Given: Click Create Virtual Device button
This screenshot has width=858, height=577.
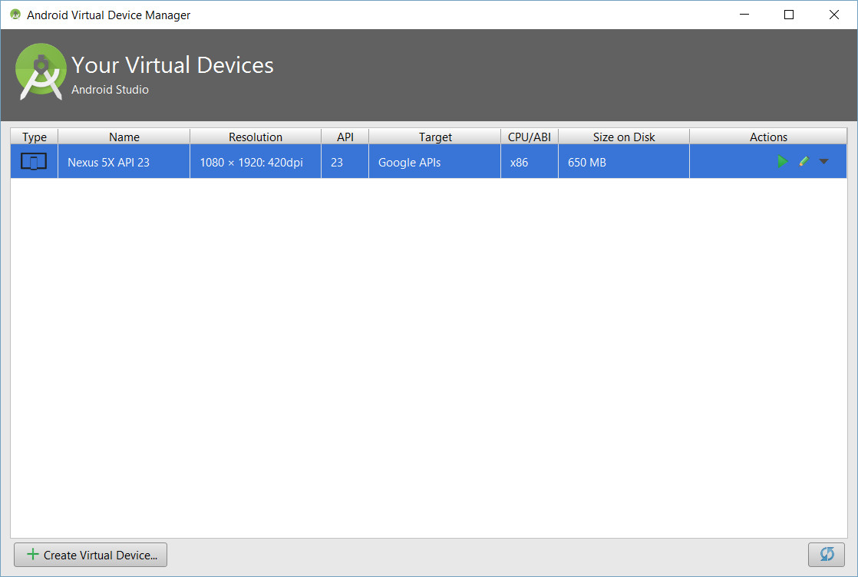Looking at the screenshot, I should 91,555.
